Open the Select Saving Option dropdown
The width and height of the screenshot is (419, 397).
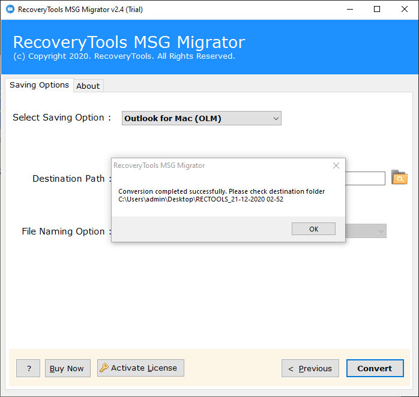[x=202, y=118]
